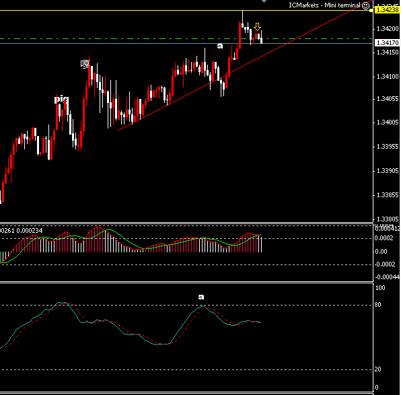The width and height of the screenshot is (401, 395).
Task: Click price scale value 1.34150
Action: [x=388, y=52]
